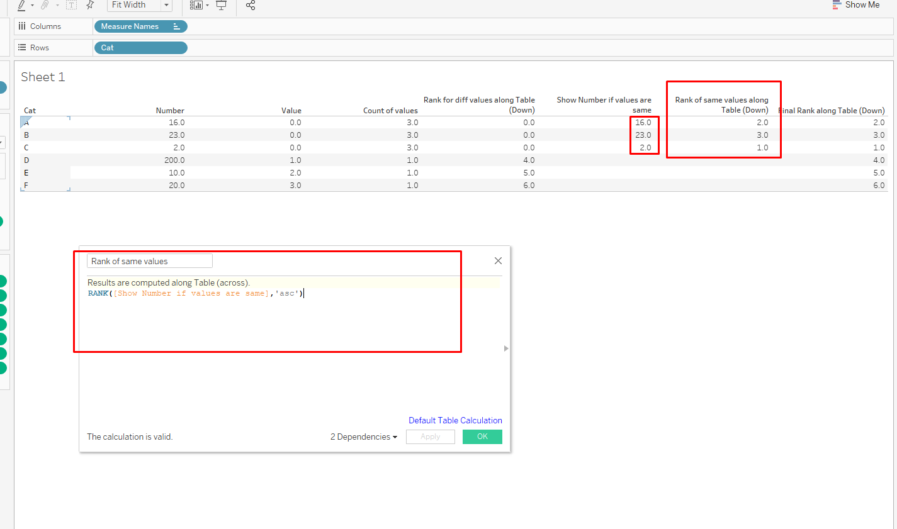Select row label F
Image resolution: width=897 pixels, height=529 pixels.
[x=26, y=186]
